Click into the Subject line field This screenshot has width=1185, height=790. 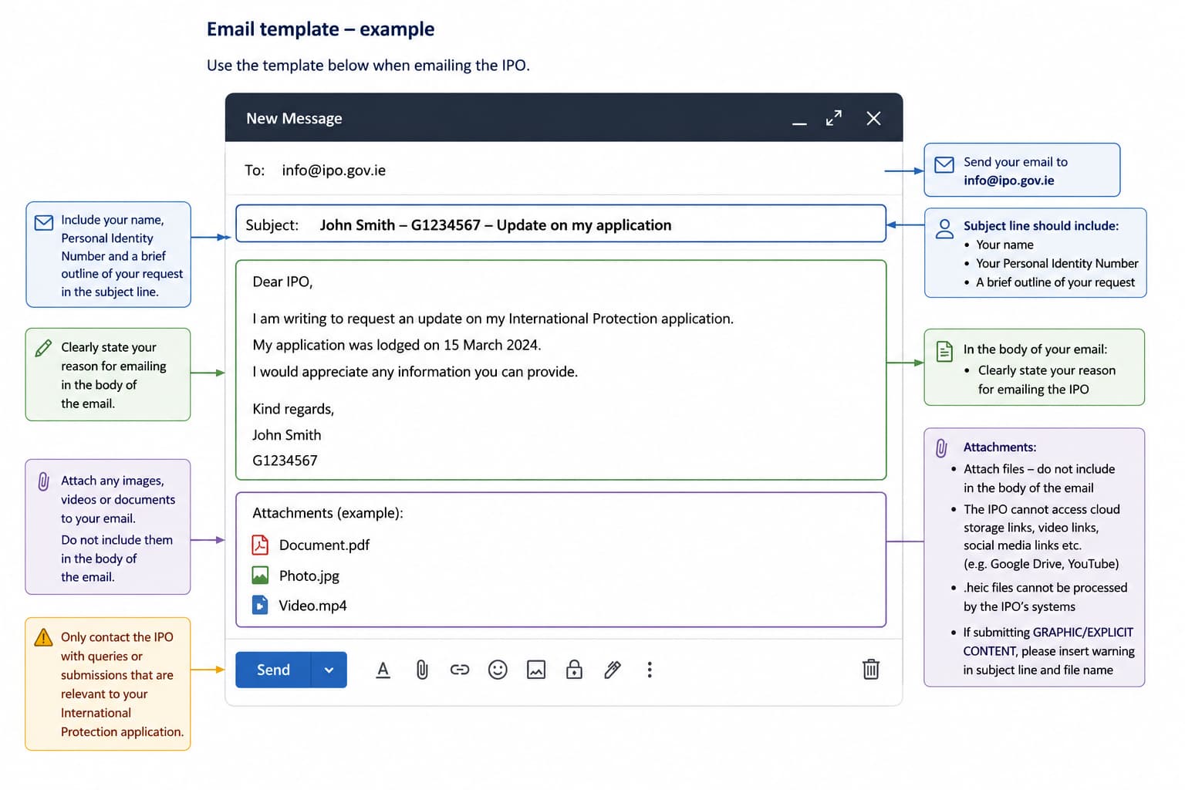pos(561,225)
